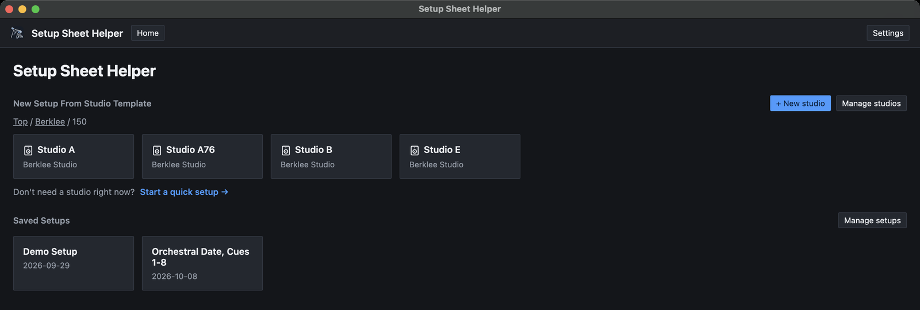920x310 pixels.
Task: Click the arrow after Start a quick setup
Action: (225, 192)
